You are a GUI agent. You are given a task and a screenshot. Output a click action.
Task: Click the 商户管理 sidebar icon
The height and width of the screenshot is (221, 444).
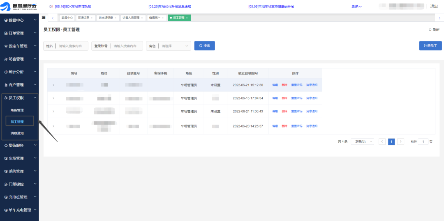pyautogui.click(x=6, y=85)
